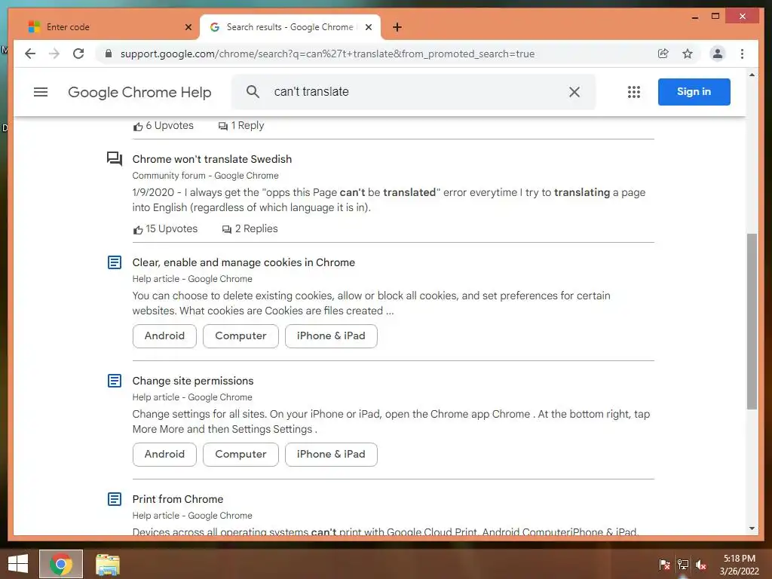Choose Computer under cookies article
Image resolution: width=772 pixels, height=579 pixels.
240,335
